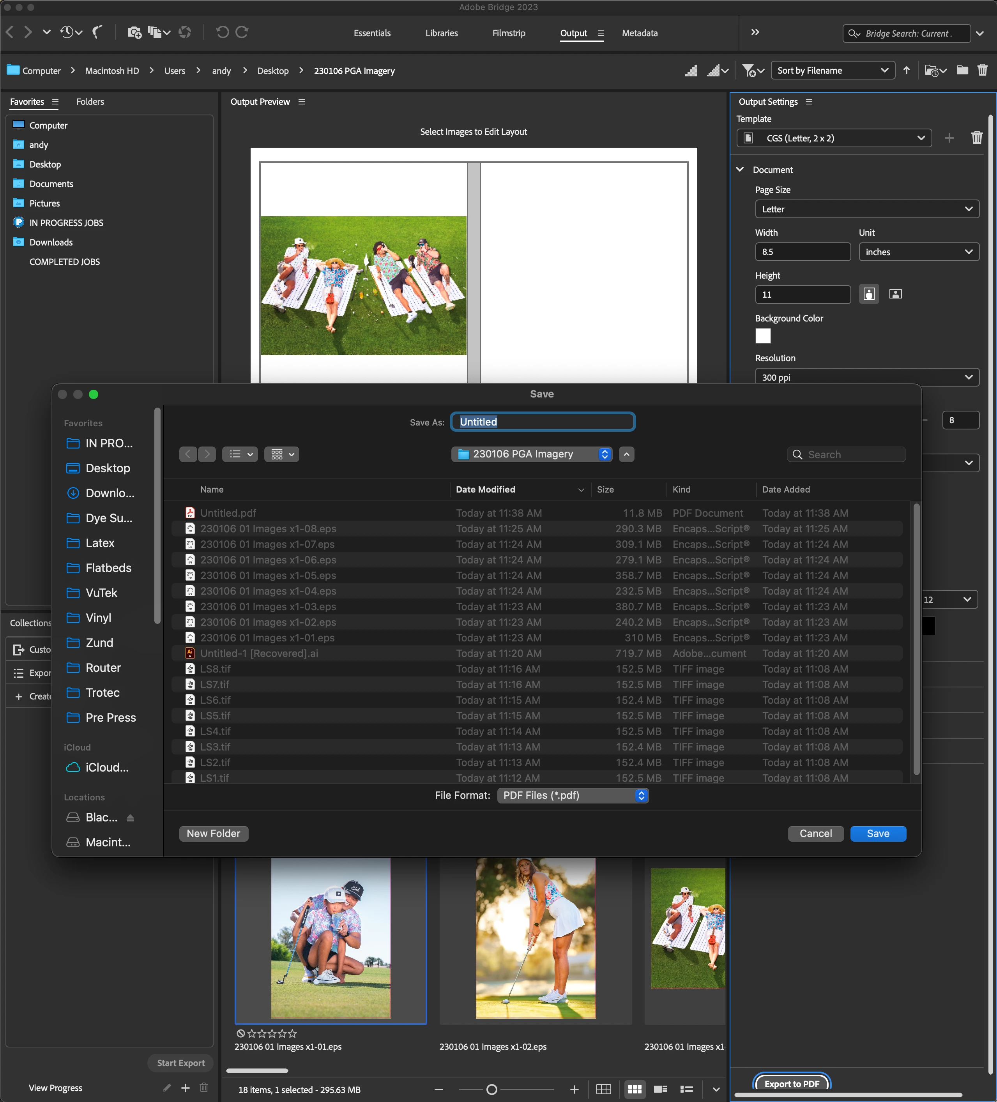Image resolution: width=997 pixels, height=1102 pixels.
Task: Collapse the Document section chevron
Action: pos(740,170)
